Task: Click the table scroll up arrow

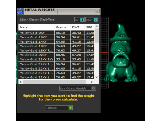Action: [x=97, y=26]
